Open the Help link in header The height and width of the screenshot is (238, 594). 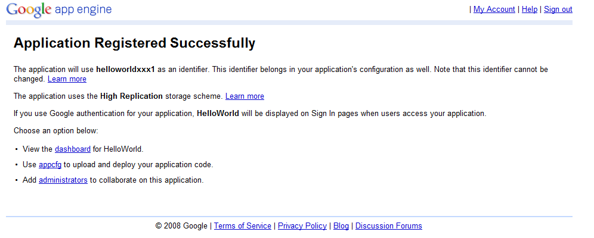click(529, 10)
